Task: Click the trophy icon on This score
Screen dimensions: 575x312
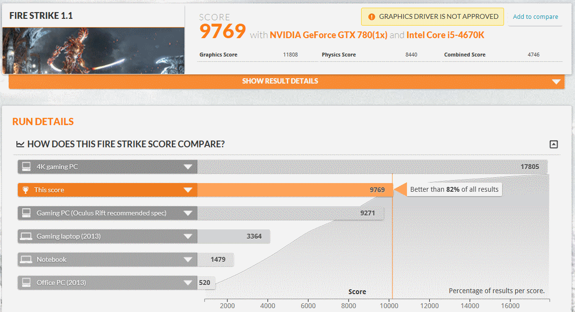Action: (26, 190)
